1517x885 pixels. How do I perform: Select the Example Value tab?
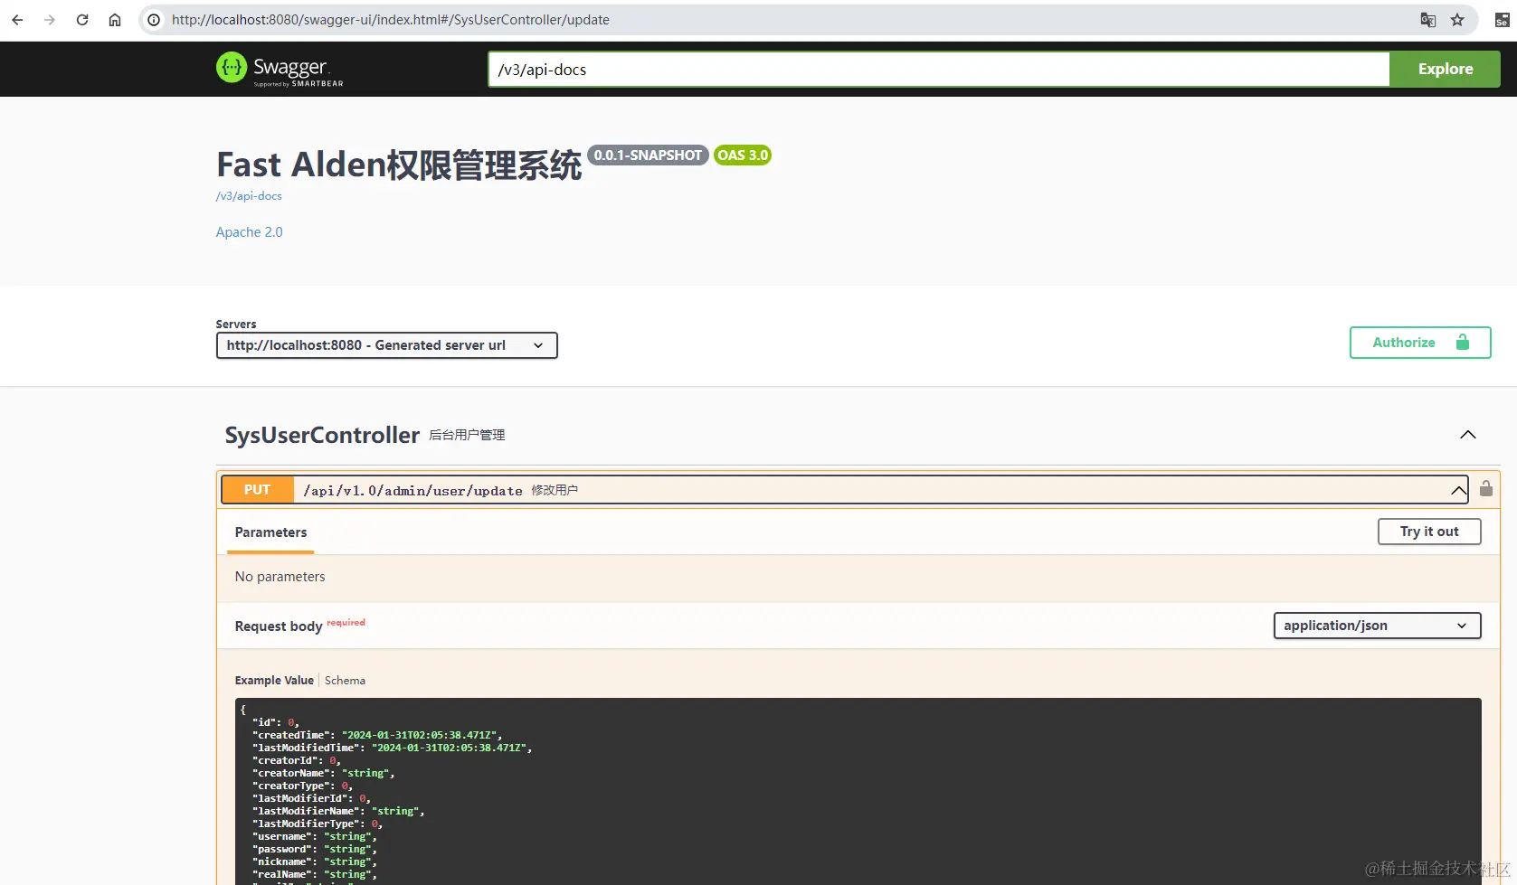pyautogui.click(x=273, y=680)
